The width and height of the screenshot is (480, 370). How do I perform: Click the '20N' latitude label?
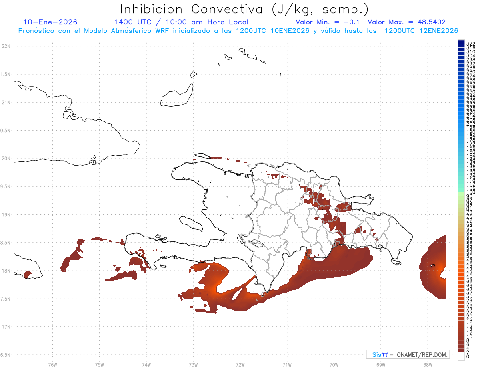pos(6,158)
